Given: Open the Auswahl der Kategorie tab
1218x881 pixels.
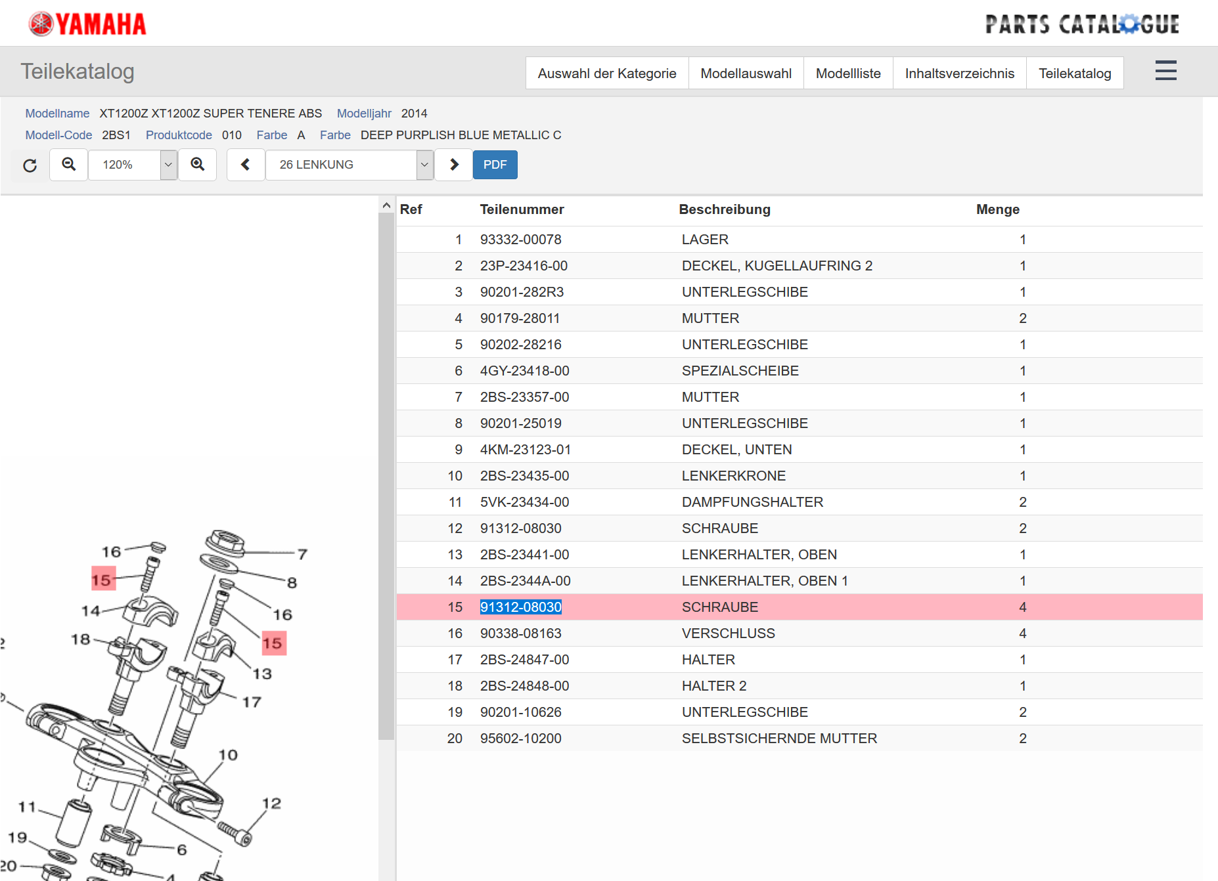Looking at the screenshot, I should pyautogui.click(x=606, y=74).
